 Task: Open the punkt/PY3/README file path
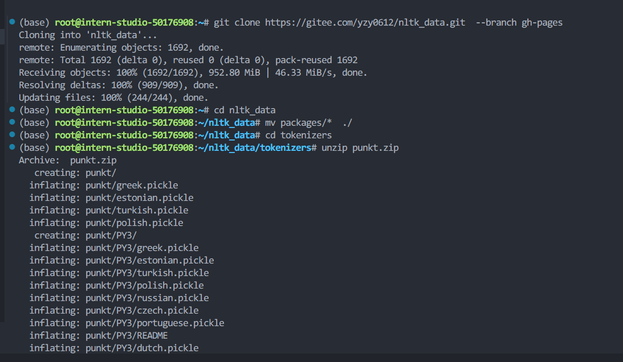pos(127,336)
